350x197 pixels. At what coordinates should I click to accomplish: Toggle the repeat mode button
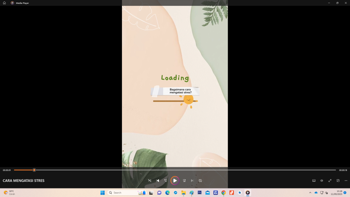[200, 181]
